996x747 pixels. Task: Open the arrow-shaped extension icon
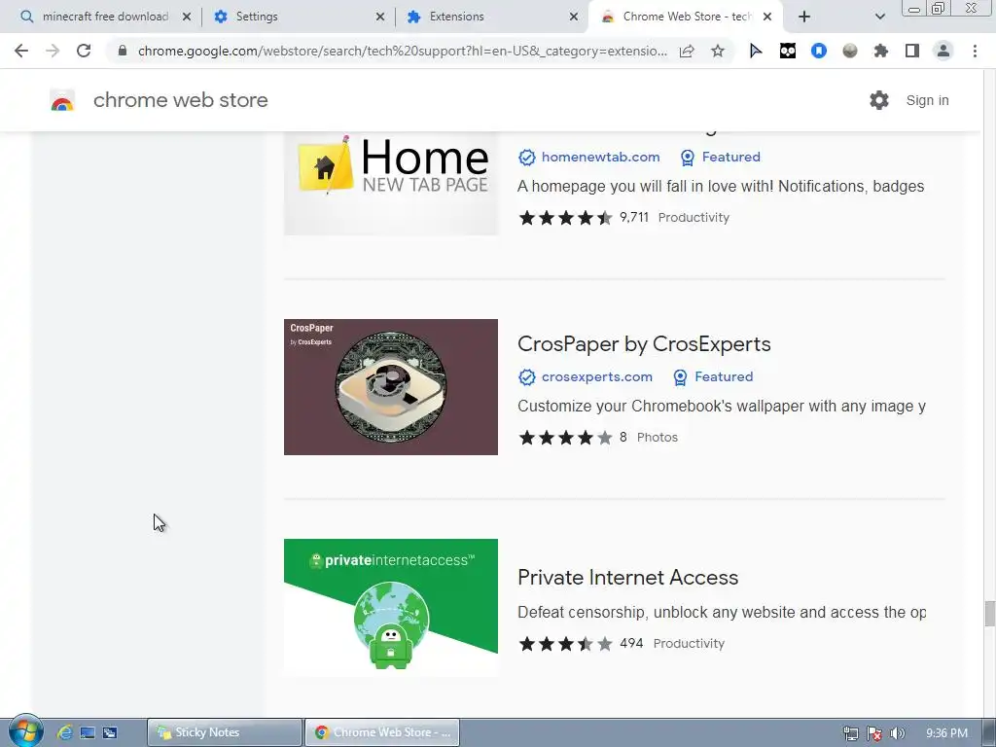click(755, 51)
